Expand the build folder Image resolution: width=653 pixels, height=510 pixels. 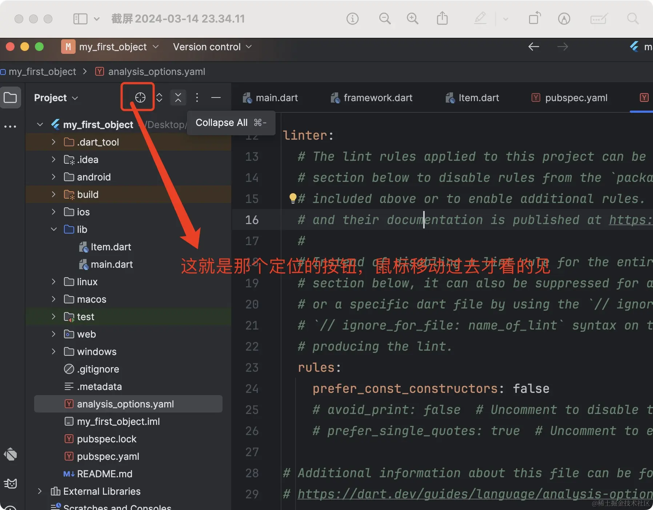[x=54, y=195]
